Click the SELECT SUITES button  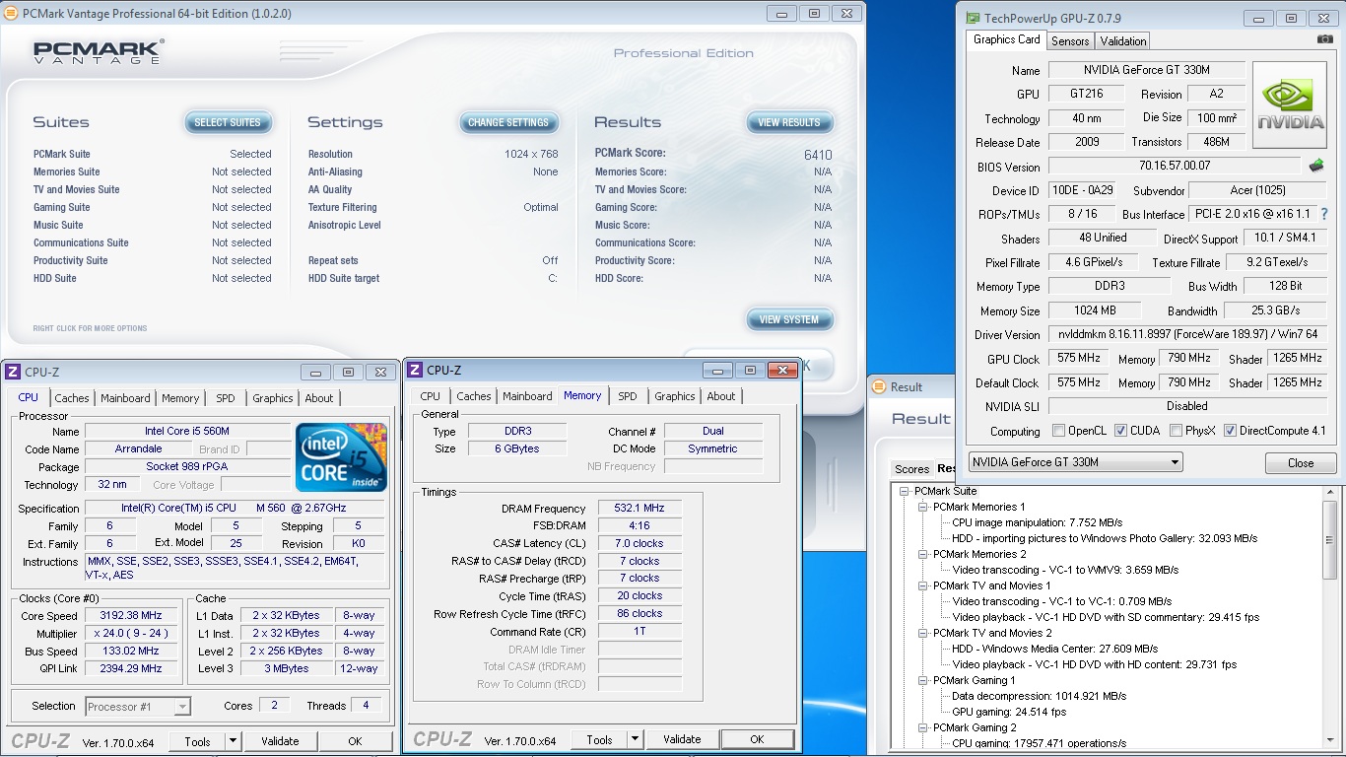(228, 122)
